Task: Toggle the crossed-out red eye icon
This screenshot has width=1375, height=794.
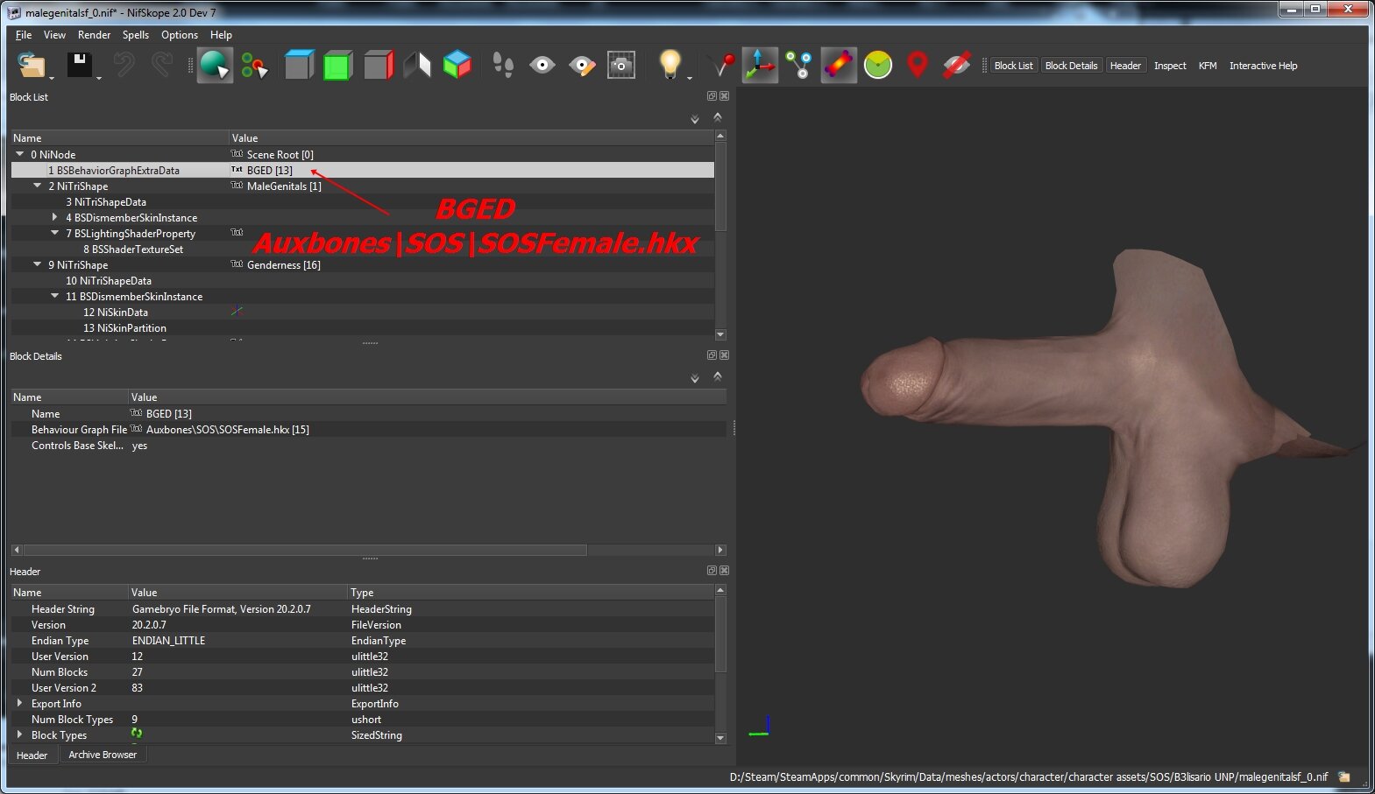Action: click(956, 66)
